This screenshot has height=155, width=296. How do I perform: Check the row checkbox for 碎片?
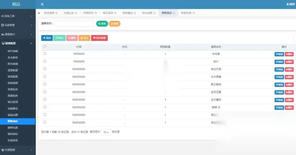tap(45, 61)
